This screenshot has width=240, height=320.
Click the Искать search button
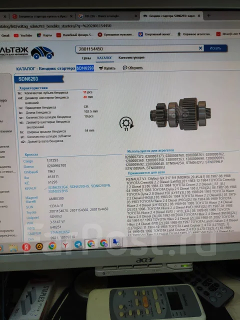215,48
